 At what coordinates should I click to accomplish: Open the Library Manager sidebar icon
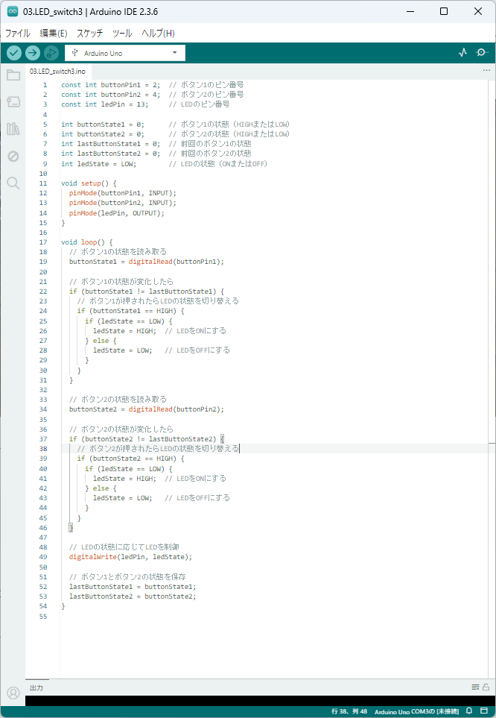pos(13,129)
